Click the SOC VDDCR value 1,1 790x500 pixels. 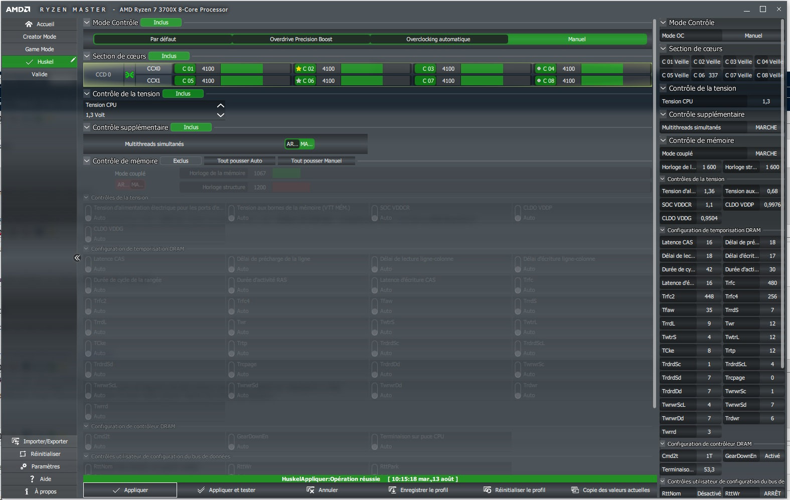click(x=709, y=205)
